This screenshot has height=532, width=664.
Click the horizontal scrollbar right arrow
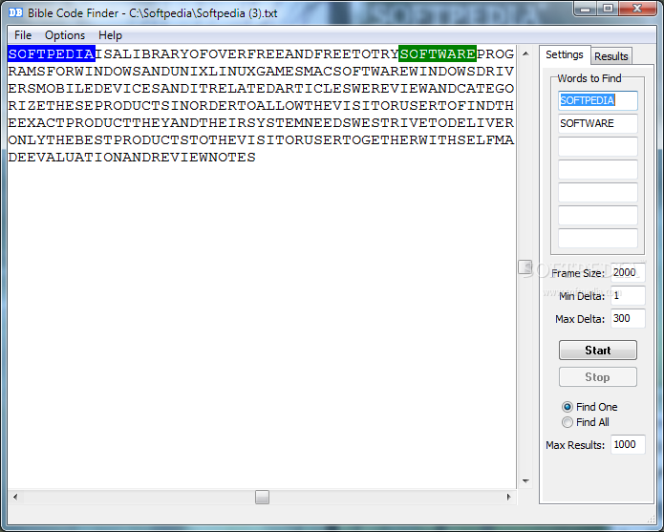point(508,497)
